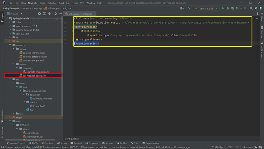Image resolution: width=264 pixels, height=149 pixels.
Task: Open Search Everywhere magnifier icon
Action: tap(251, 8)
